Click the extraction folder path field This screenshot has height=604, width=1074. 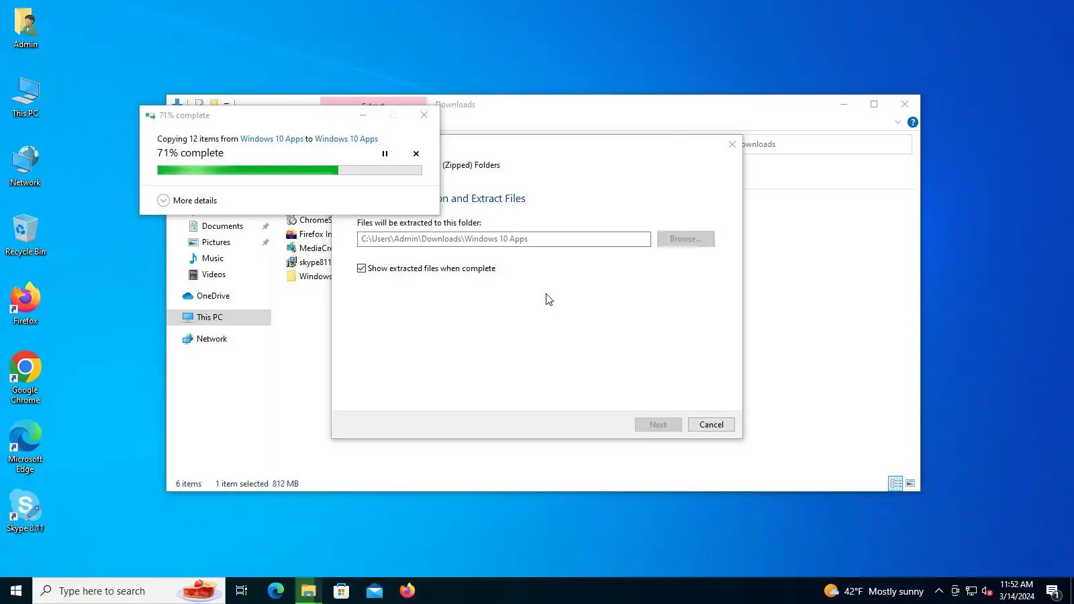click(x=504, y=239)
